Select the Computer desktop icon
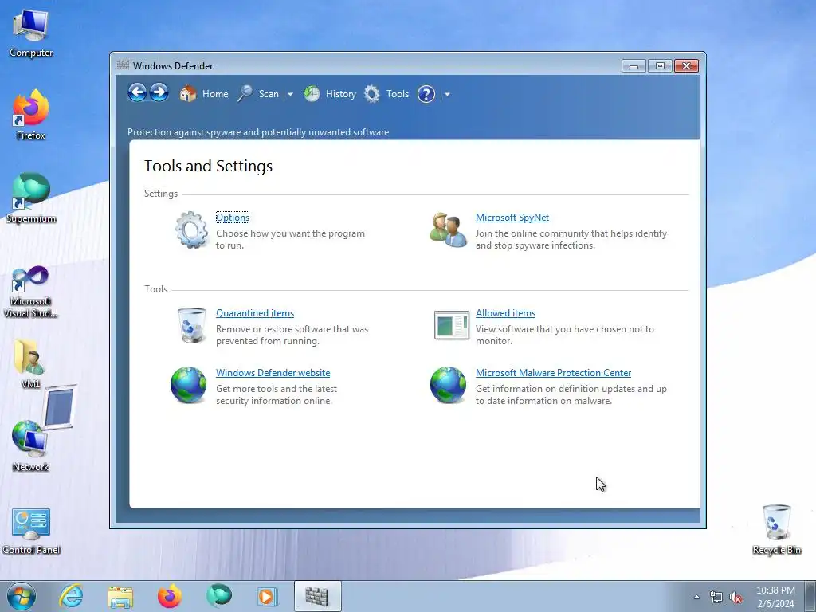816x612 pixels. (x=31, y=33)
